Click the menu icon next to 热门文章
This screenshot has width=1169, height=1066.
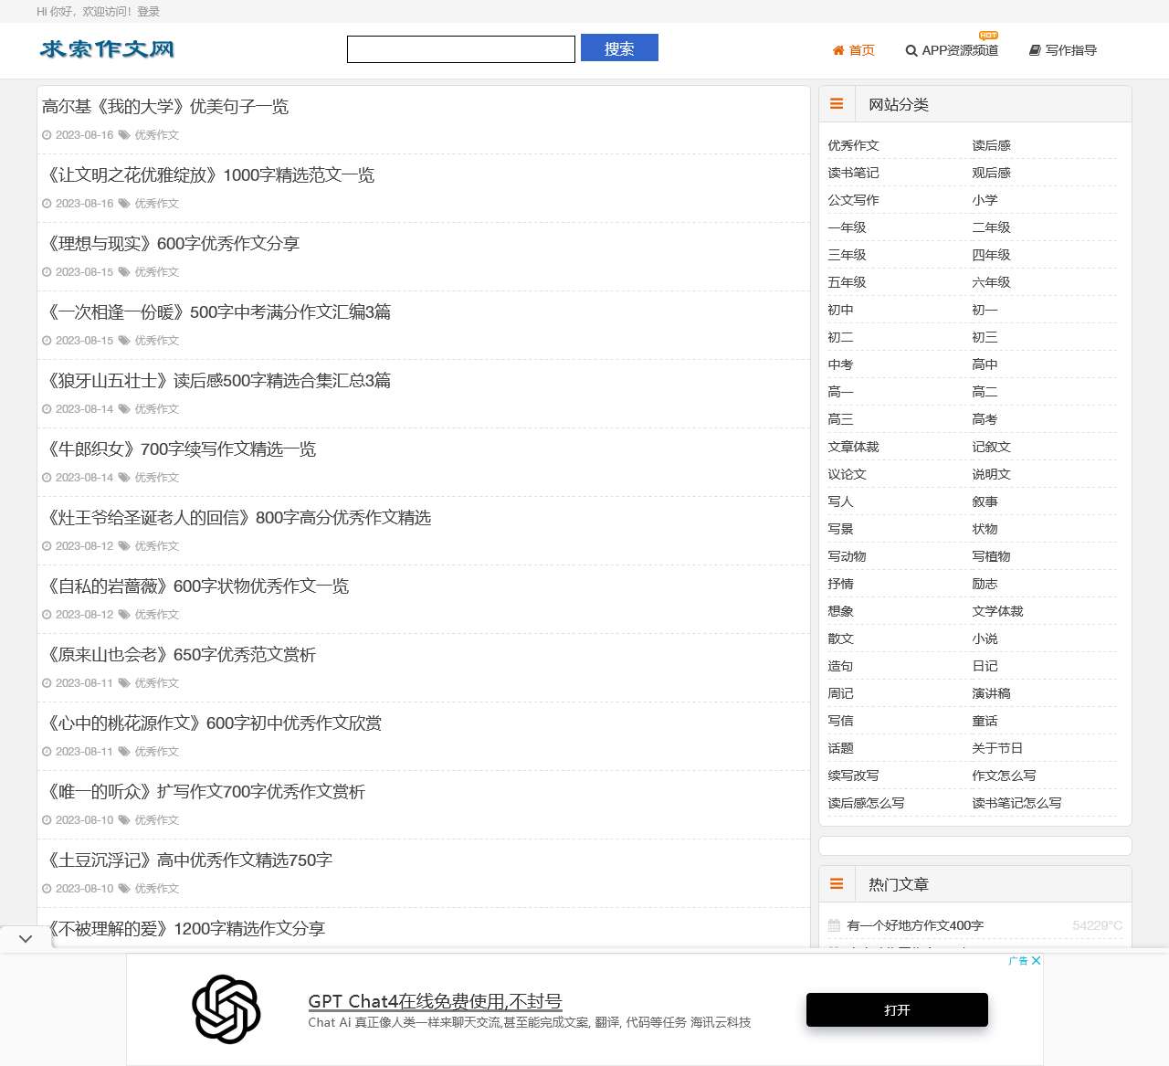837,884
